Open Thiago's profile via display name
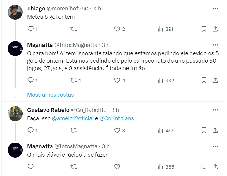227x176 pixels. tap(36, 9)
